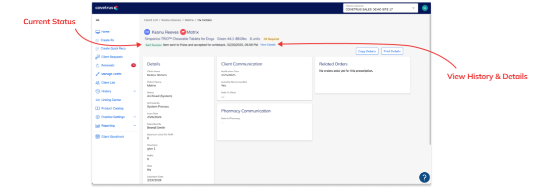
Task: Open the Practice Selector dropdown
Action: [381, 8]
